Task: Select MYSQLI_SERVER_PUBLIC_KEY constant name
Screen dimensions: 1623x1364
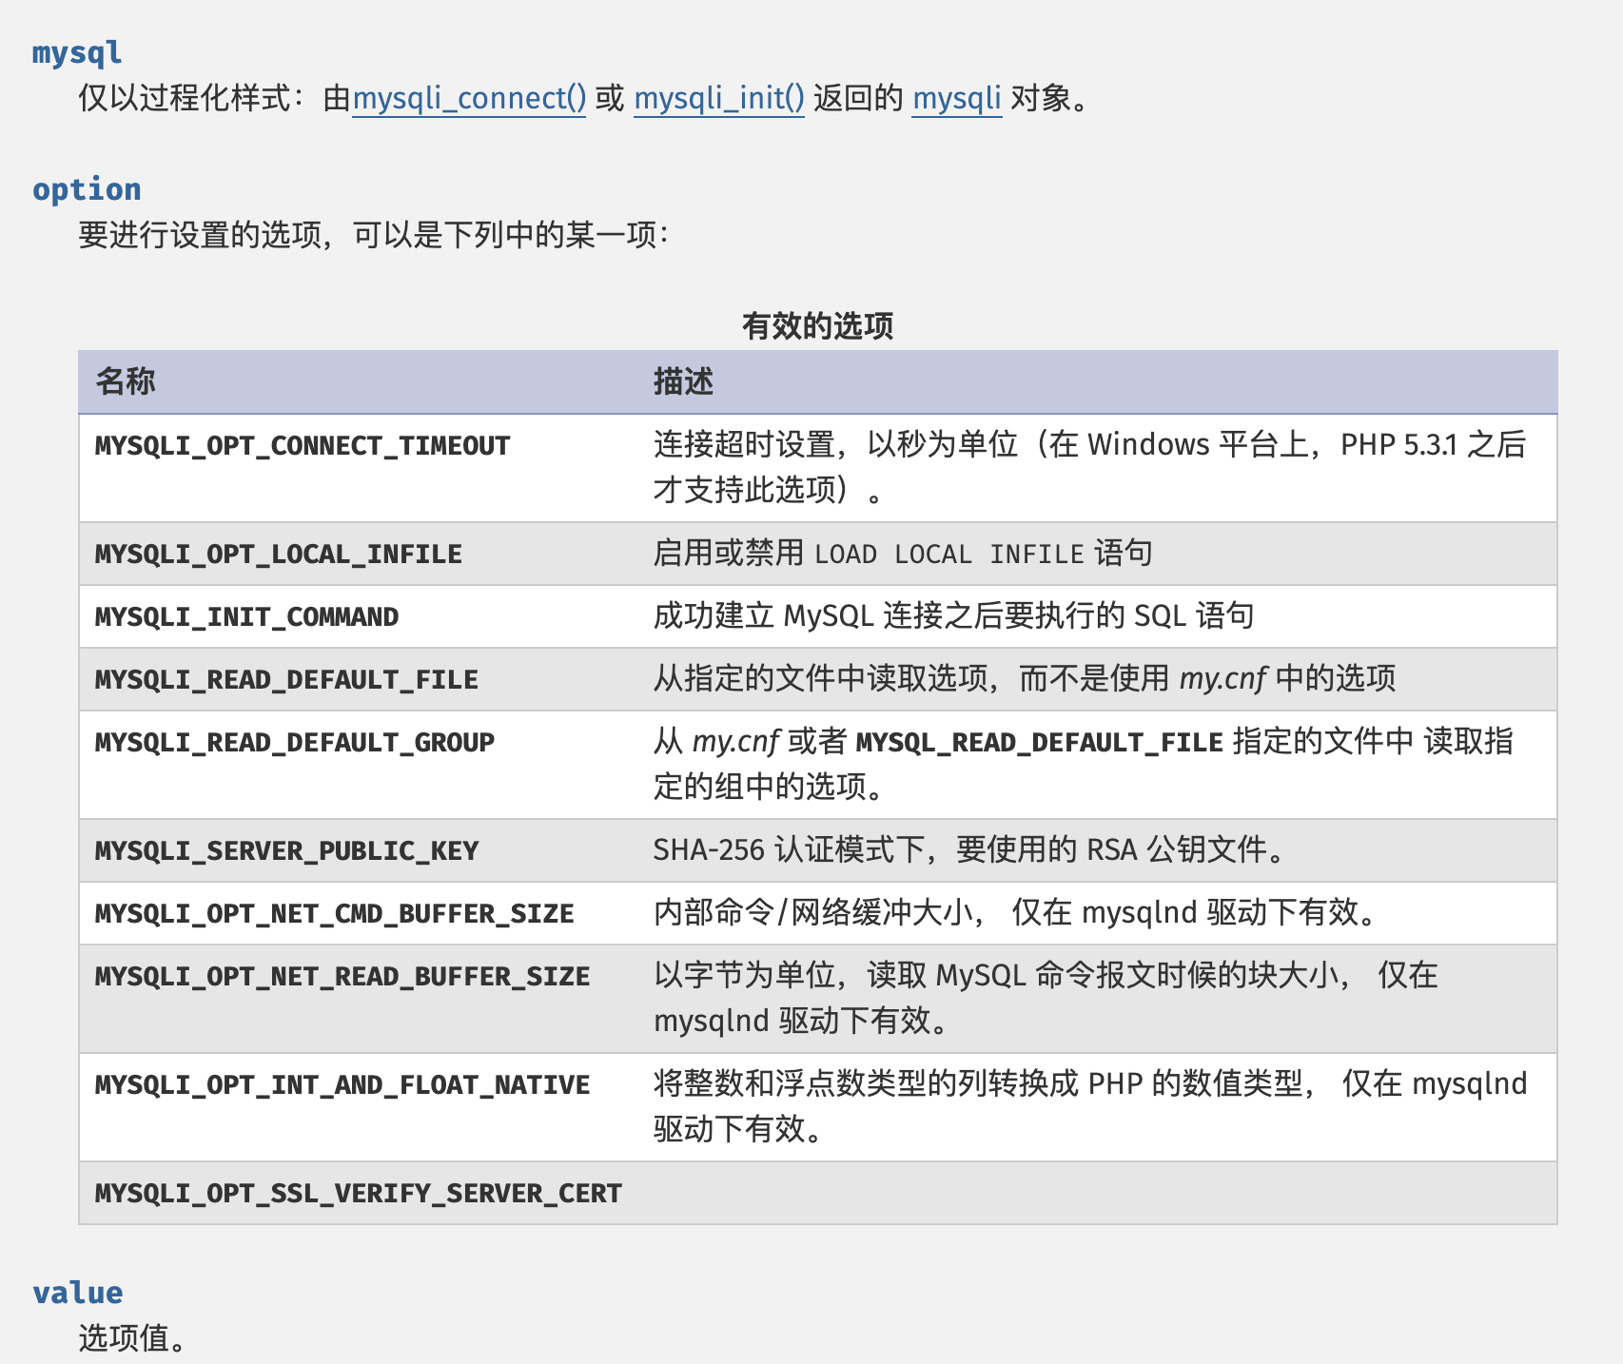Action: point(286,851)
